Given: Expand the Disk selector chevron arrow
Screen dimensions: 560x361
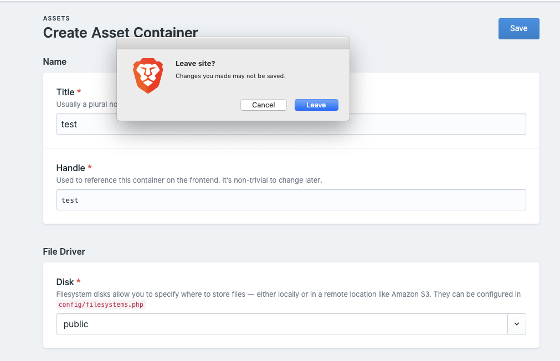Looking at the screenshot, I should (516, 324).
